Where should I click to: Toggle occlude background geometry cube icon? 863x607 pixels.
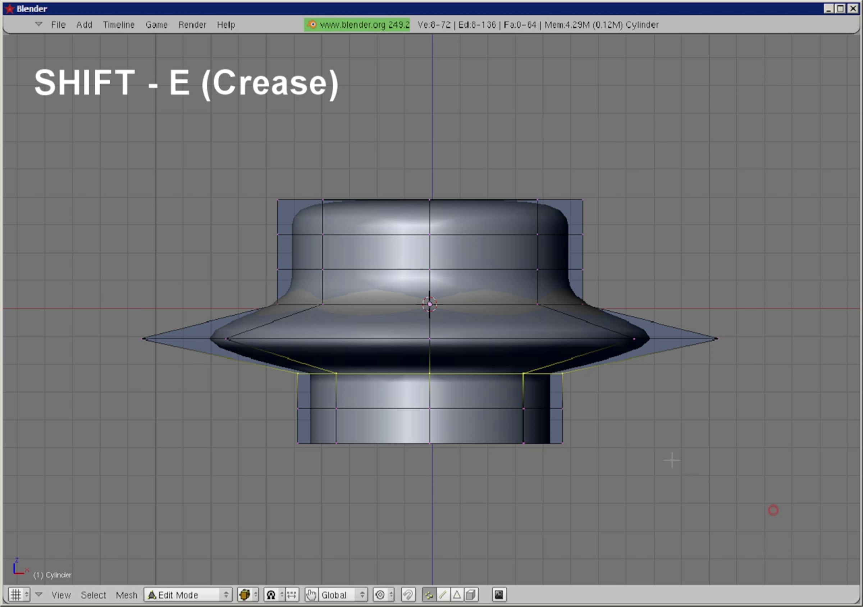[471, 595]
